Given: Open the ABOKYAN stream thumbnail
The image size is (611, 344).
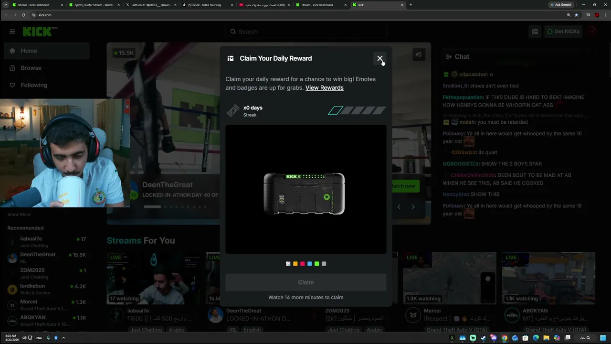Looking at the screenshot, I should pyautogui.click(x=548, y=279).
